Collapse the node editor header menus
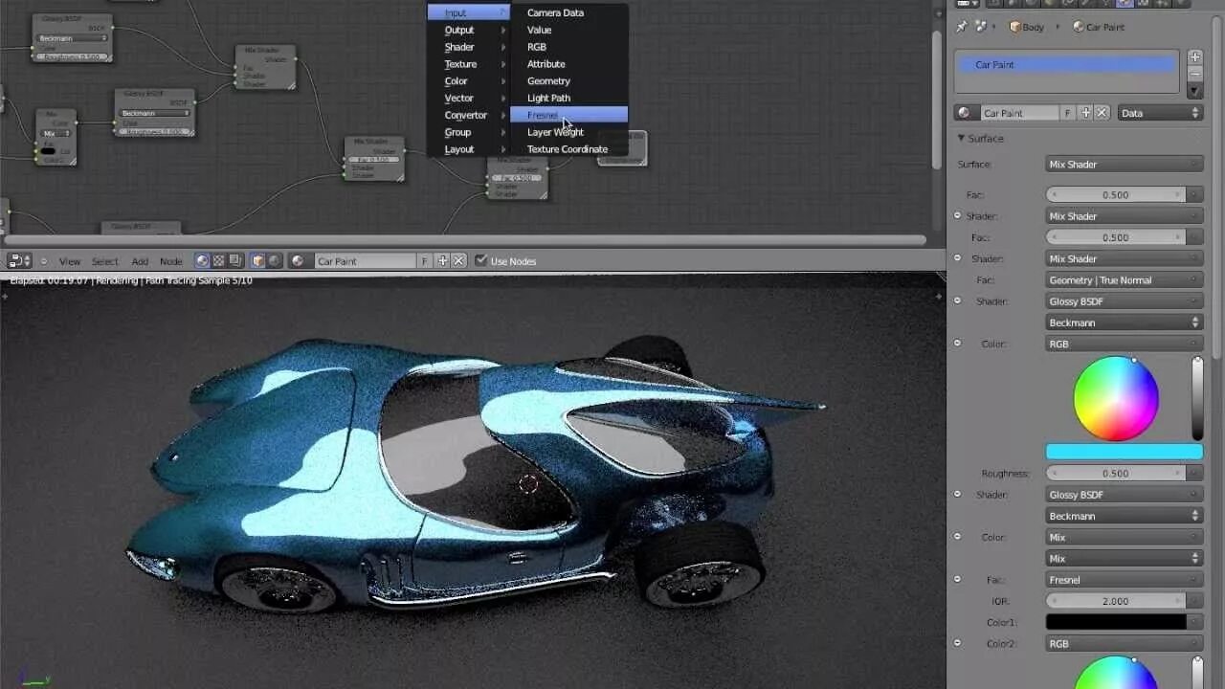 [43, 260]
